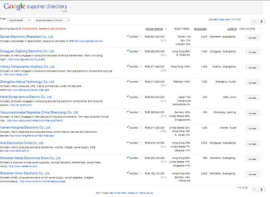Open the Take our Survey footer link
The image size is (270, 197).
pos(146,193)
